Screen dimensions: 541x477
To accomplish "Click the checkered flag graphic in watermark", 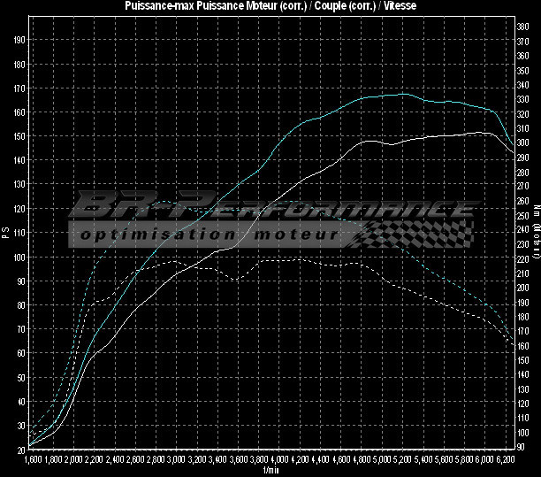I will pos(414,234).
